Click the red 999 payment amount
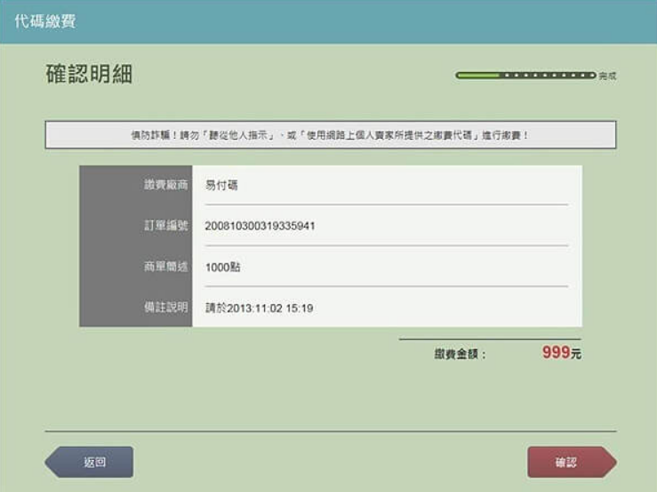This screenshot has width=657, height=492. point(555,352)
